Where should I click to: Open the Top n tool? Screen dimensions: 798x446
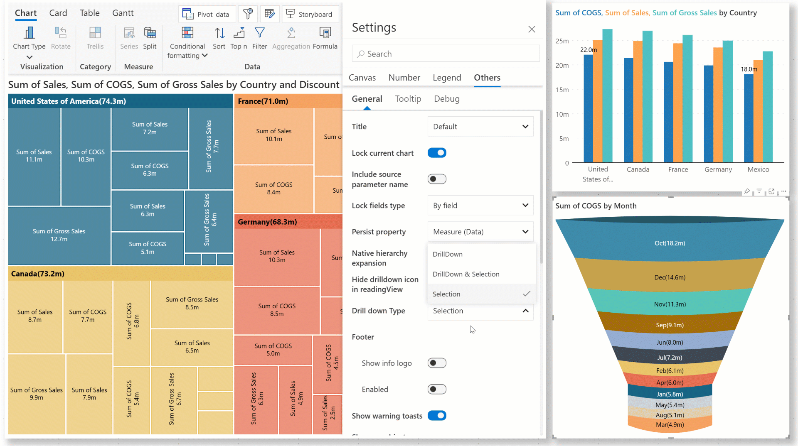239,33
